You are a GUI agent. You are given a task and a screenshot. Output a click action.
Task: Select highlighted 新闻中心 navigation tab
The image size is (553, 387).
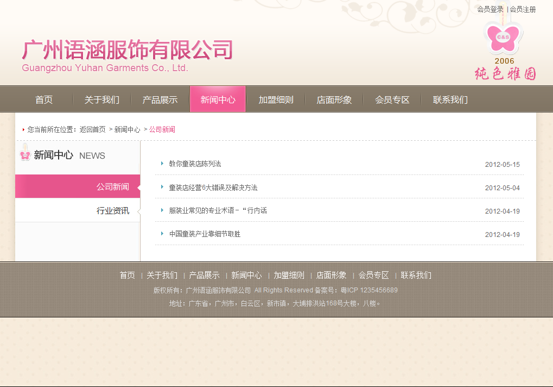(218, 99)
